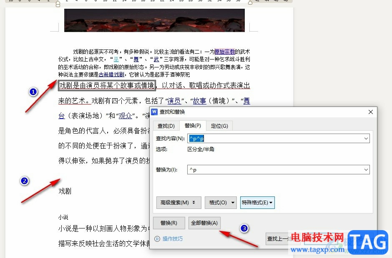This screenshot has width=392, height=258.
Task: Click the 全部替换(A) button
Action: click(x=204, y=223)
